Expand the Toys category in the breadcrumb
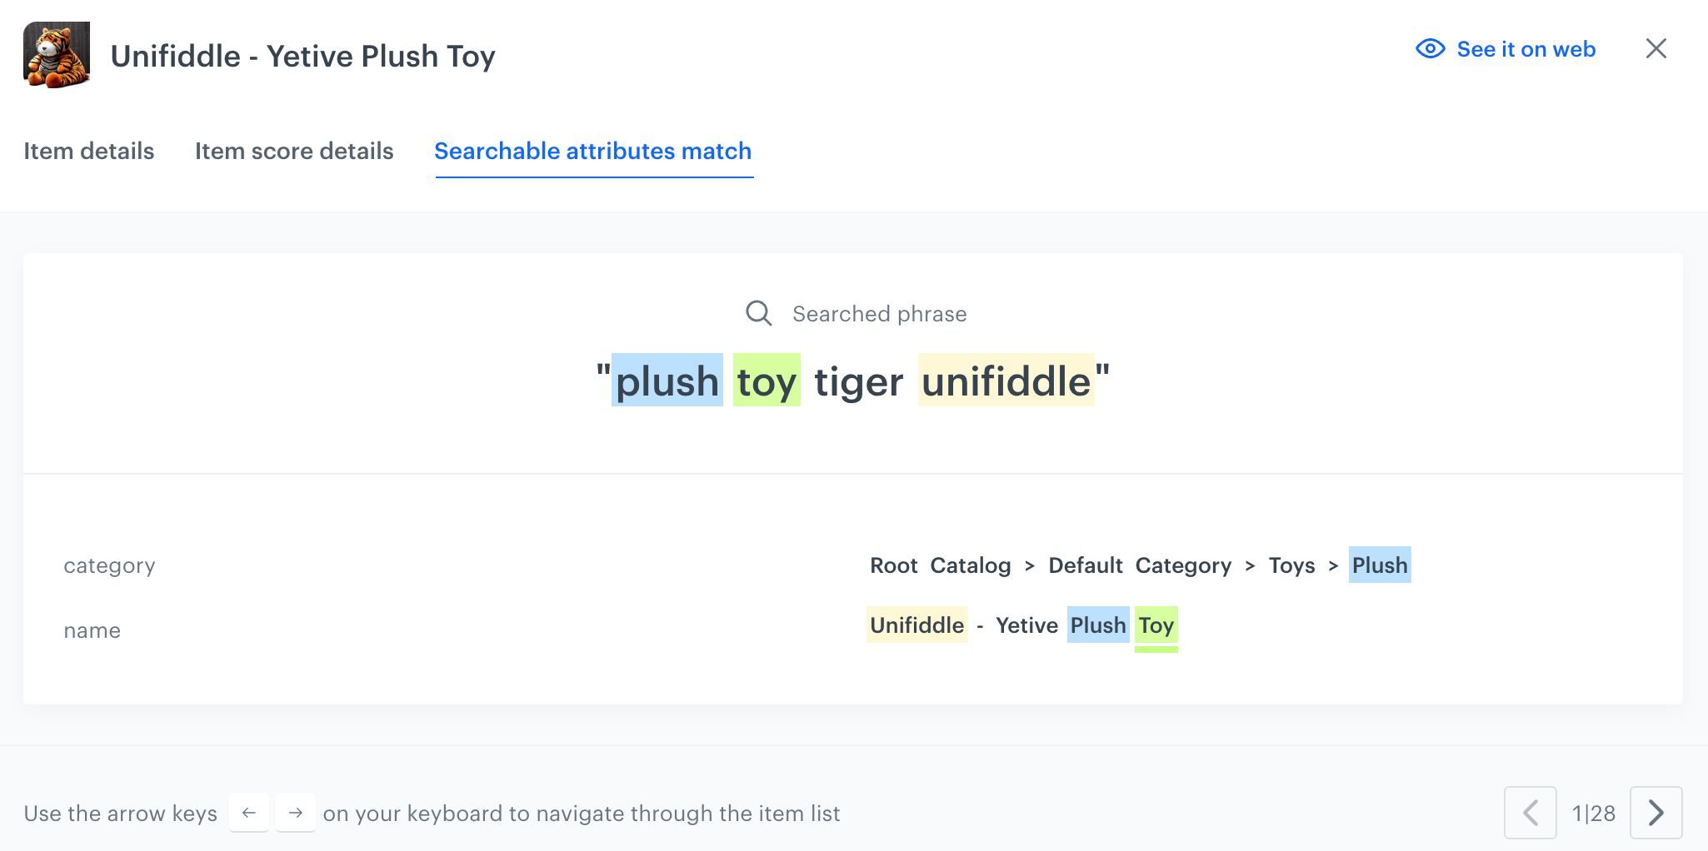This screenshot has width=1708, height=851. [x=1291, y=565]
